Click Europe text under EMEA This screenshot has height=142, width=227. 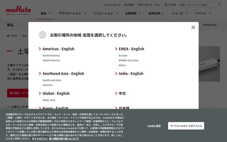coord(123,55)
